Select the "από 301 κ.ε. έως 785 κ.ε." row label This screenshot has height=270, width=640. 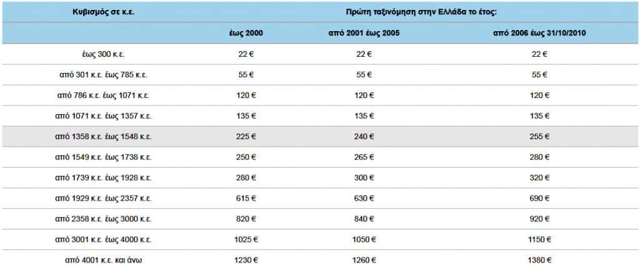click(x=103, y=75)
